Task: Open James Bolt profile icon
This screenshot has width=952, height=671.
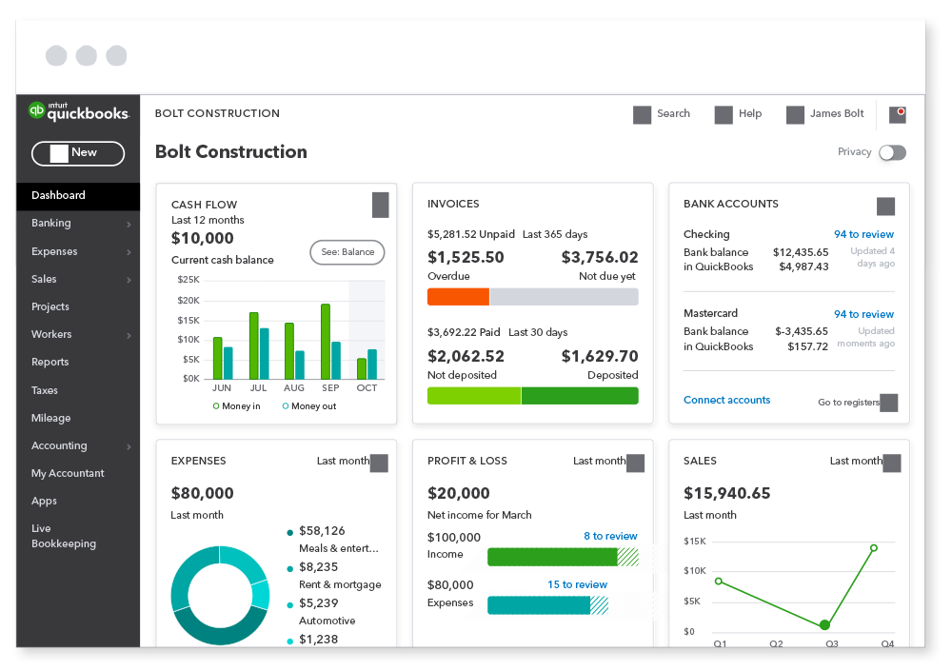Action: (x=795, y=115)
